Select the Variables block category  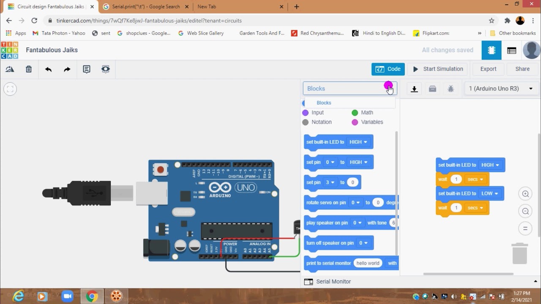click(x=367, y=122)
